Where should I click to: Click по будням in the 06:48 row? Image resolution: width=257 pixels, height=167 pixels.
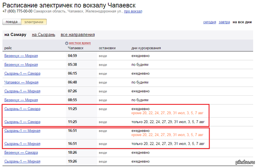click(140, 82)
